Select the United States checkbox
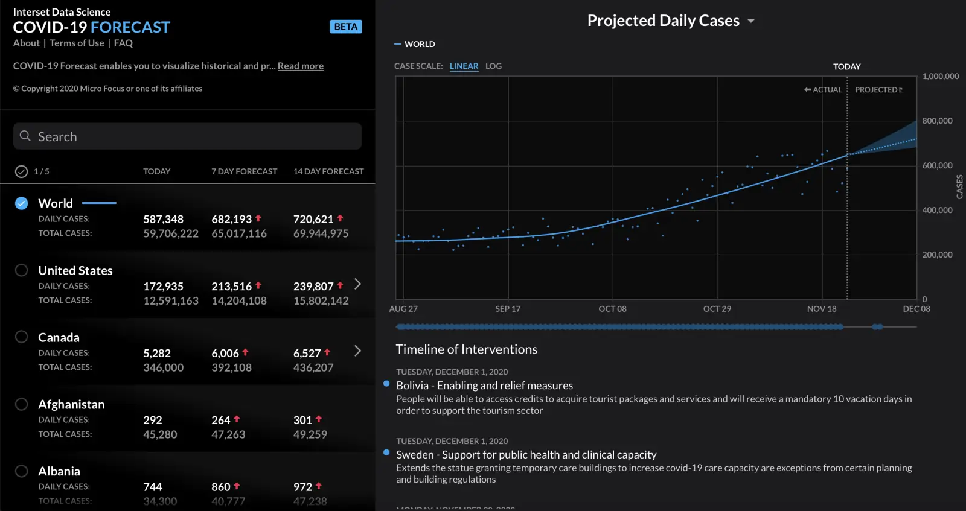The height and width of the screenshot is (511, 966). pyautogui.click(x=21, y=270)
